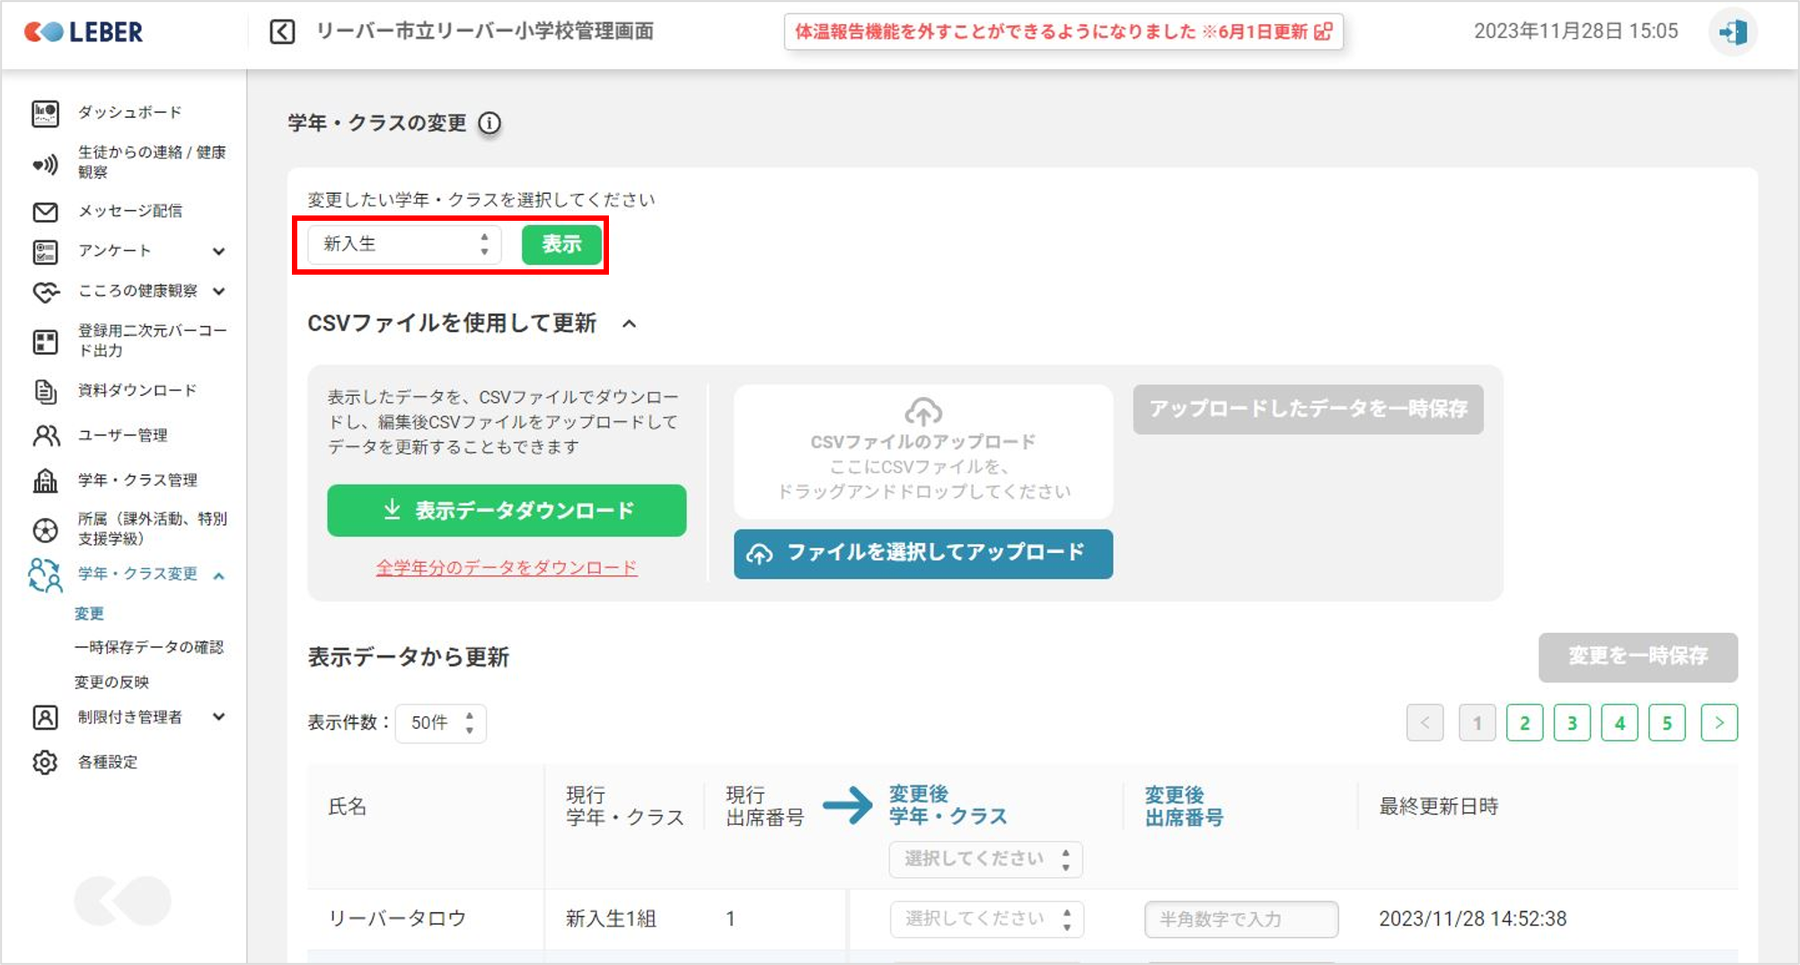The height and width of the screenshot is (965, 1800).
Task: Click the logout icon at top right
Action: click(1733, 32)
